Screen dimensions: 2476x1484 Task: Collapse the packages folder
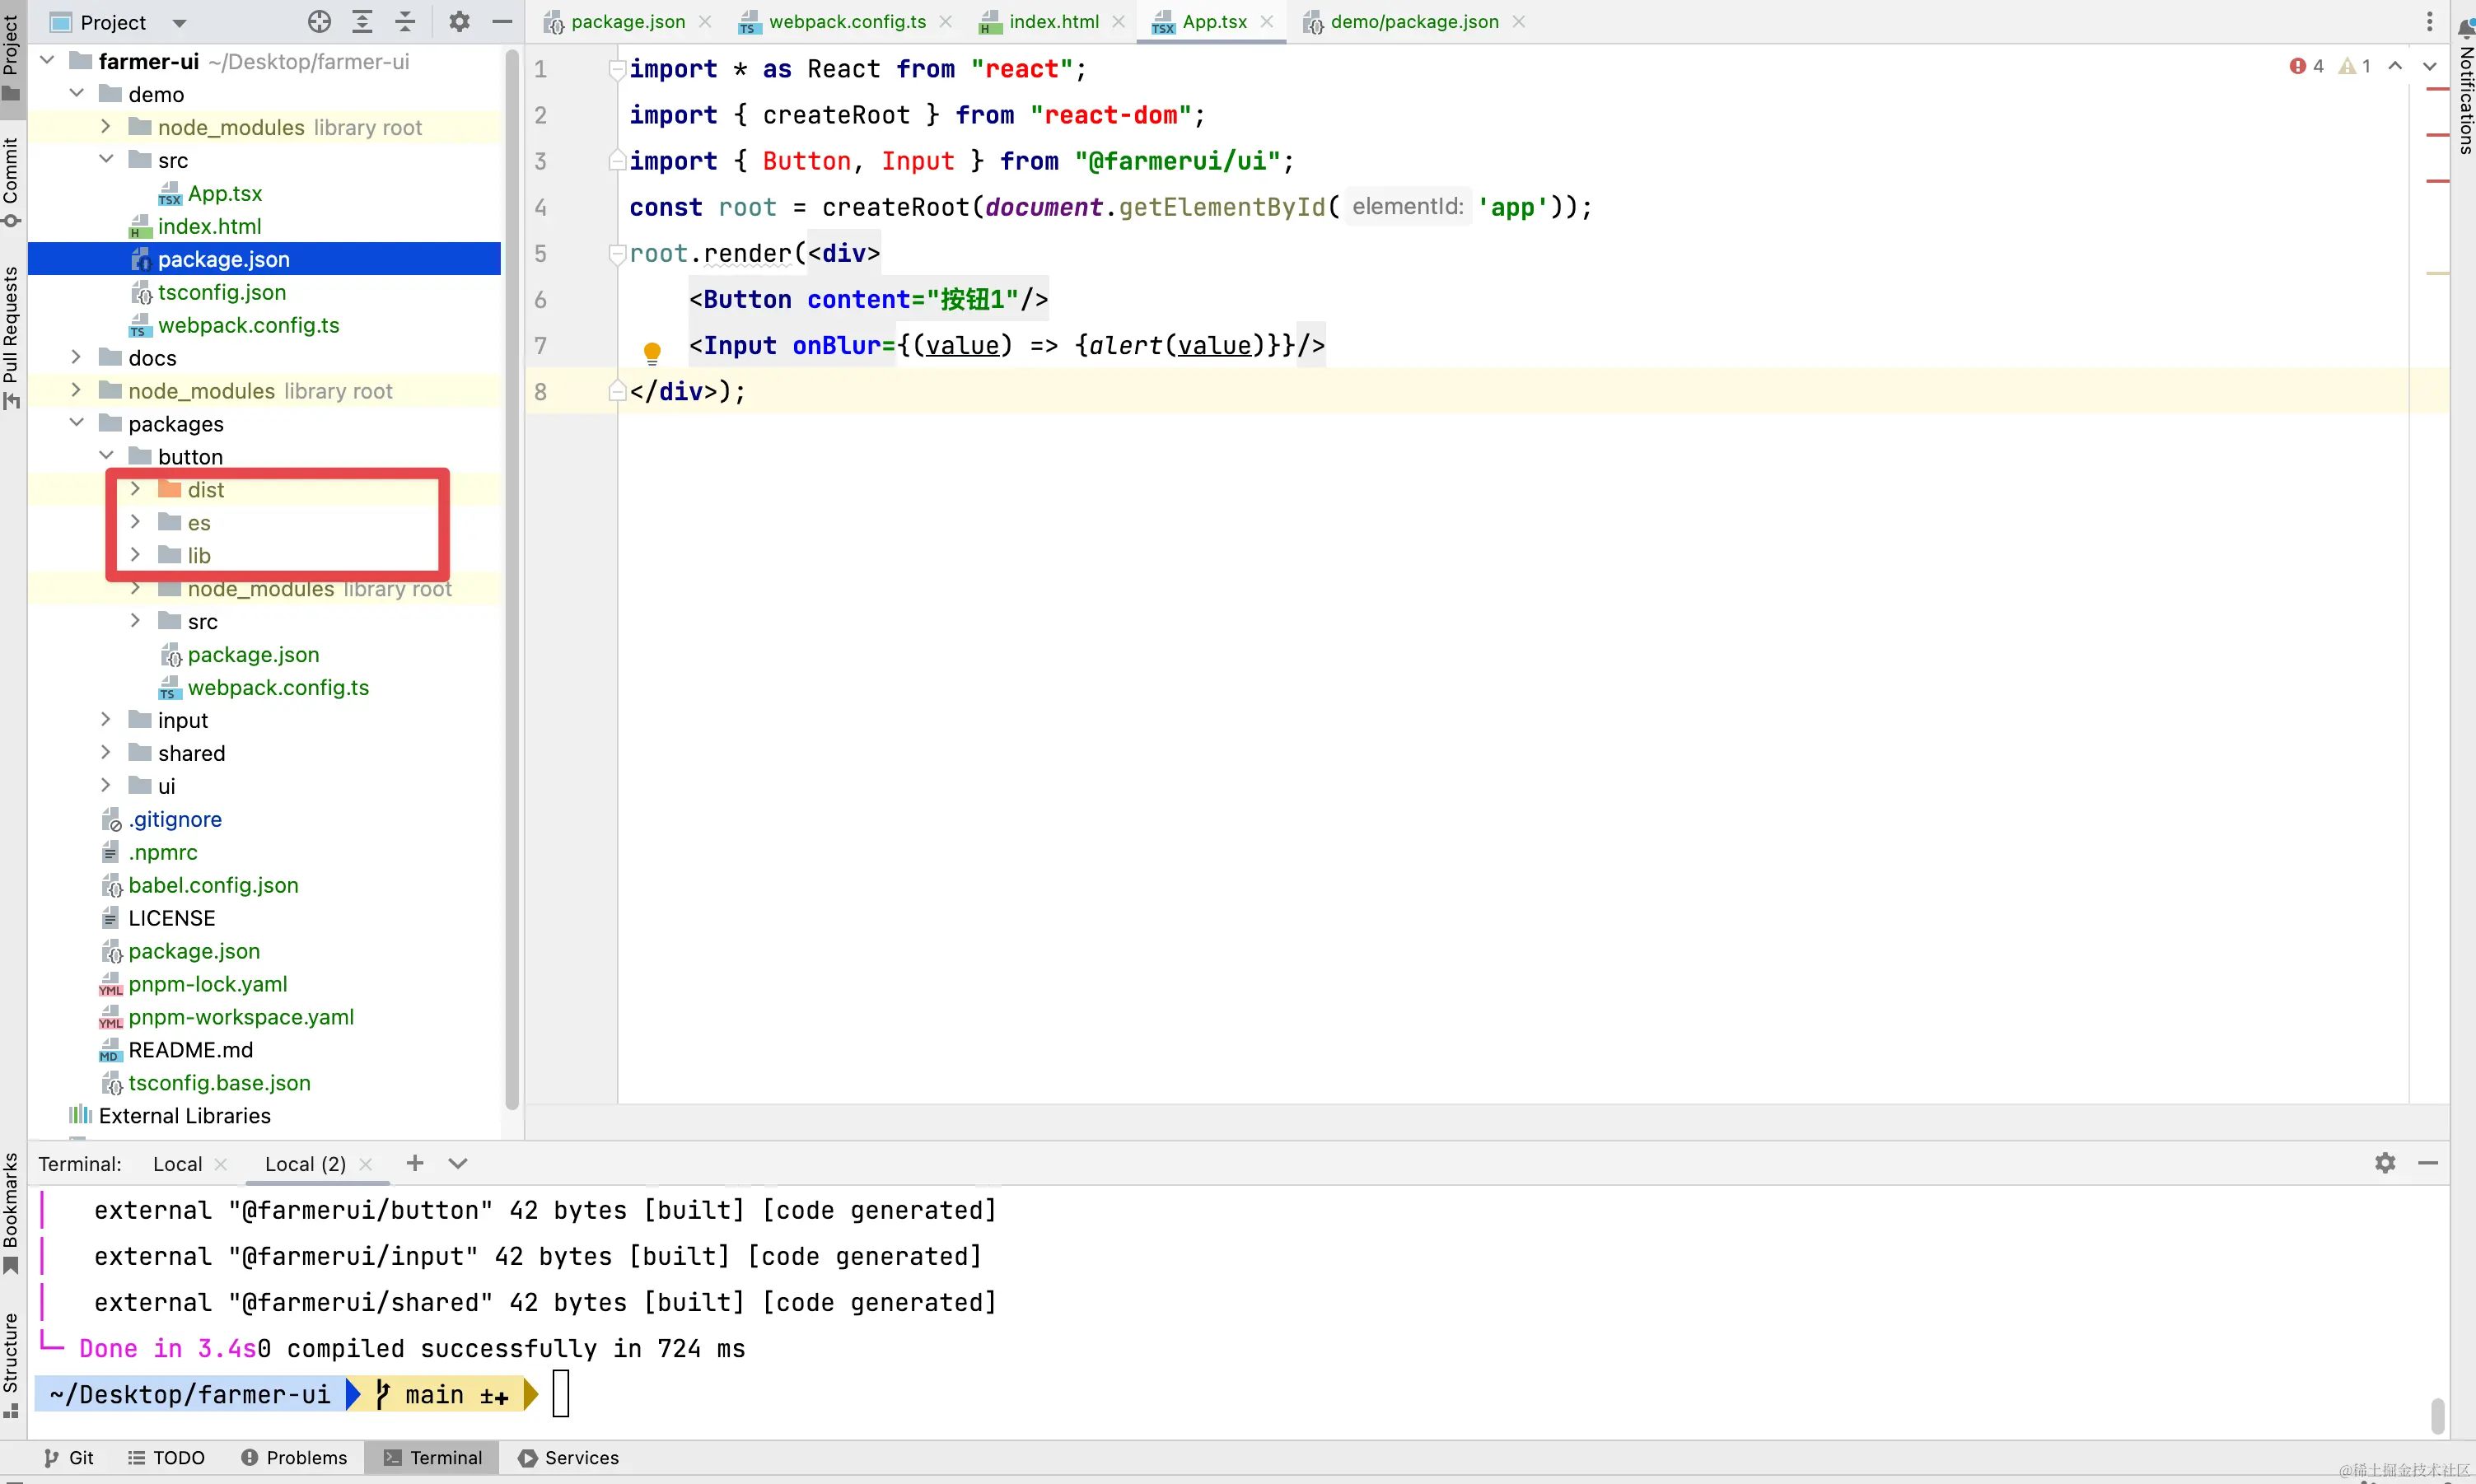[77, 423]
